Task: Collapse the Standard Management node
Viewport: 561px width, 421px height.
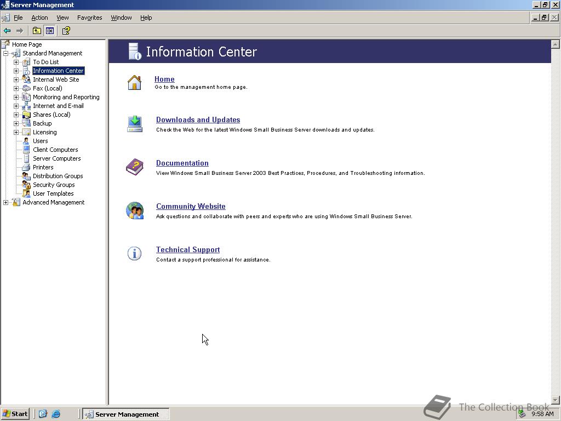Action: tap(5, 53)
